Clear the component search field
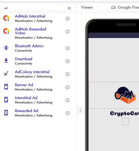Viewport: 139px width, 151px height. [x=69, y=8]
